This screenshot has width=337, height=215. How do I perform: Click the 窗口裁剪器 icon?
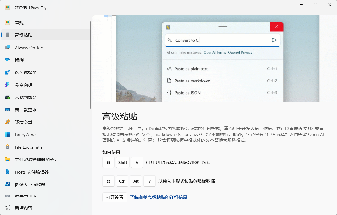pos(7,110)
